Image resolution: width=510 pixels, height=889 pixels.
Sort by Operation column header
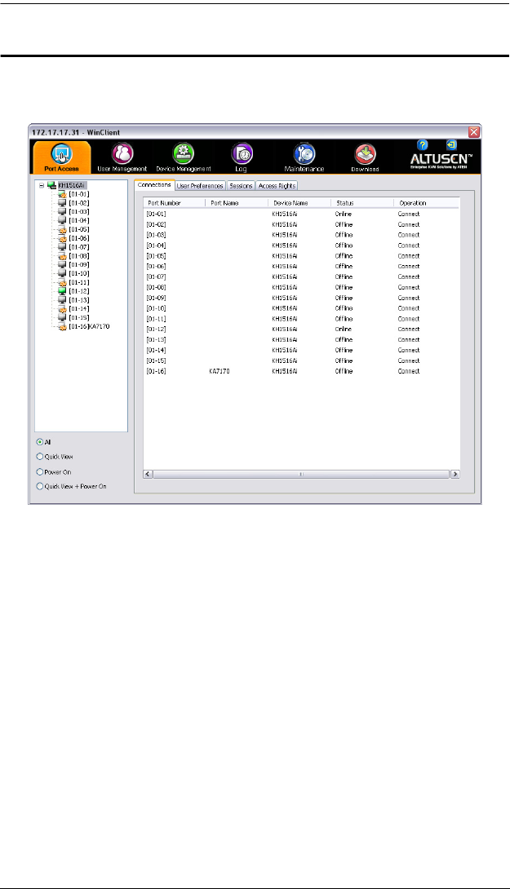(426, 203)
